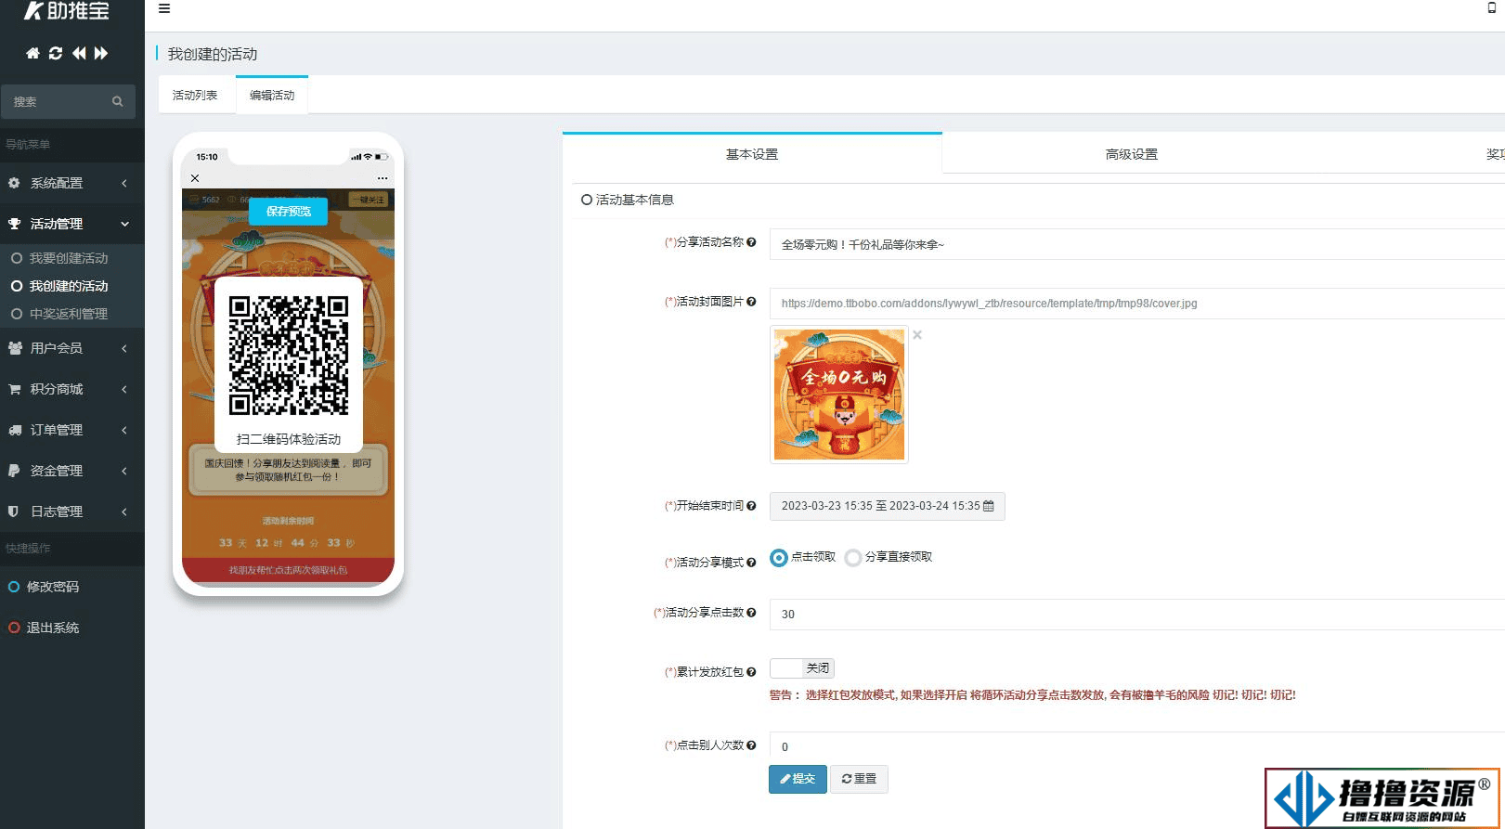This screenshot has width=1505, height=829.
Task: Close the phone preview with the X icon
Action: tap(195, 178)
